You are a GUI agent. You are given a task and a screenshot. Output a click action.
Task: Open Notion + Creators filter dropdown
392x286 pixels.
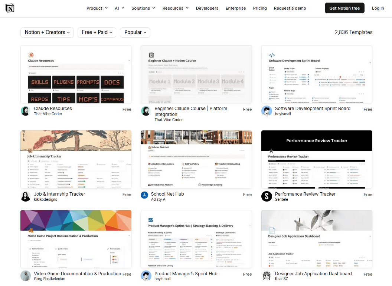(x=47, y=33)
